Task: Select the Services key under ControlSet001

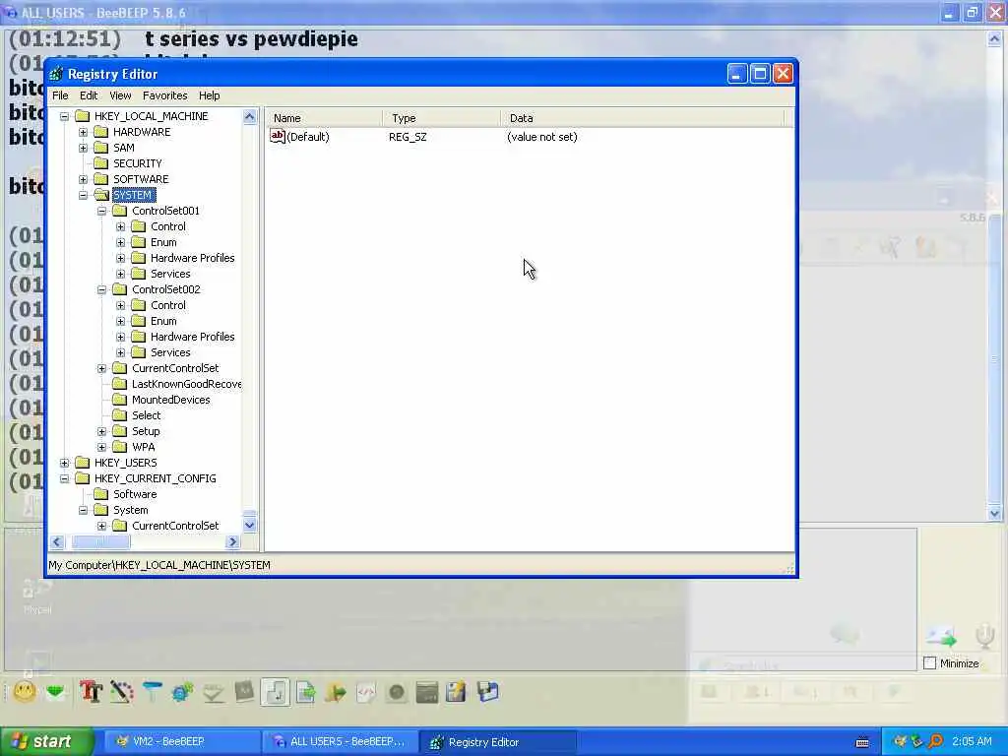Action: point(170,274)
